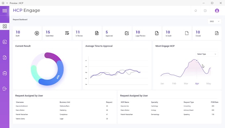Click the HCP Name column header
The image size is (225, 128).
point(125,102)
